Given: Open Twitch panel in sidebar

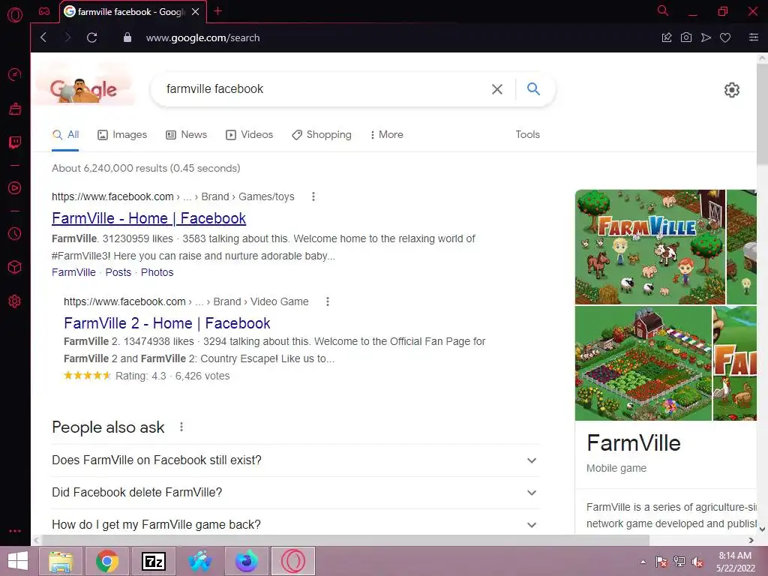Looking at the screenshot, I should (15, 142).
